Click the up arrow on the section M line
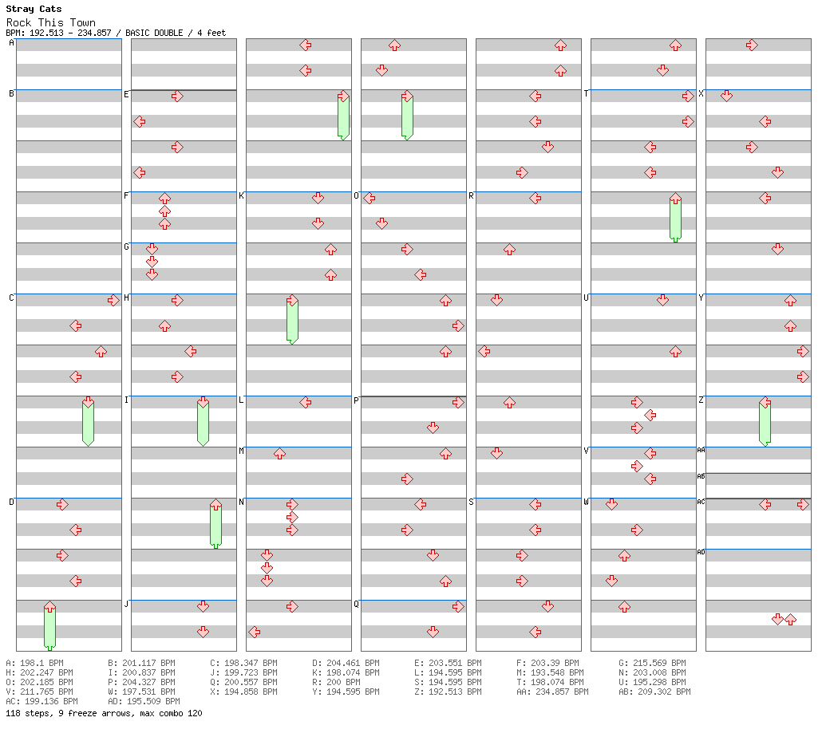830x737 pixels. click(x=279, y=453)
